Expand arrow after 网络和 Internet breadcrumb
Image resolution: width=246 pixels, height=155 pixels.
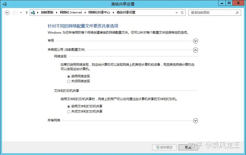[x=85, y=13]
